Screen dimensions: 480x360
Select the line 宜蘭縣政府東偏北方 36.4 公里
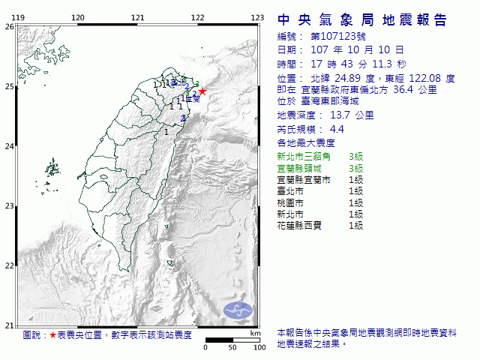point(368,90)
